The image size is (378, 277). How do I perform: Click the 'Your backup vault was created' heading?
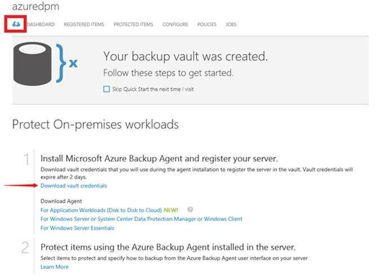[x=185, y=57]
